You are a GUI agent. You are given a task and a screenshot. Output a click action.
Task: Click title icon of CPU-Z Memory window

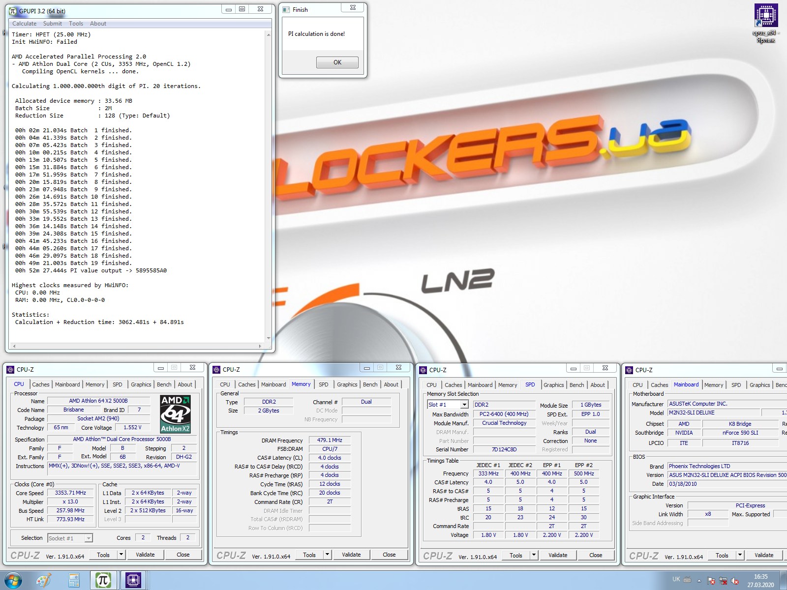pos(216,370)
